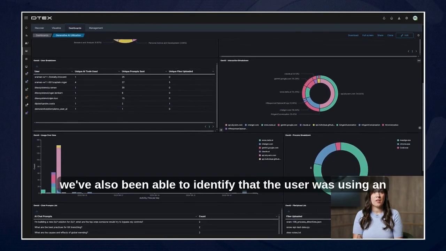Click the home icon in left sidebar
446x251 pixels.
click(x=26, y=28)
